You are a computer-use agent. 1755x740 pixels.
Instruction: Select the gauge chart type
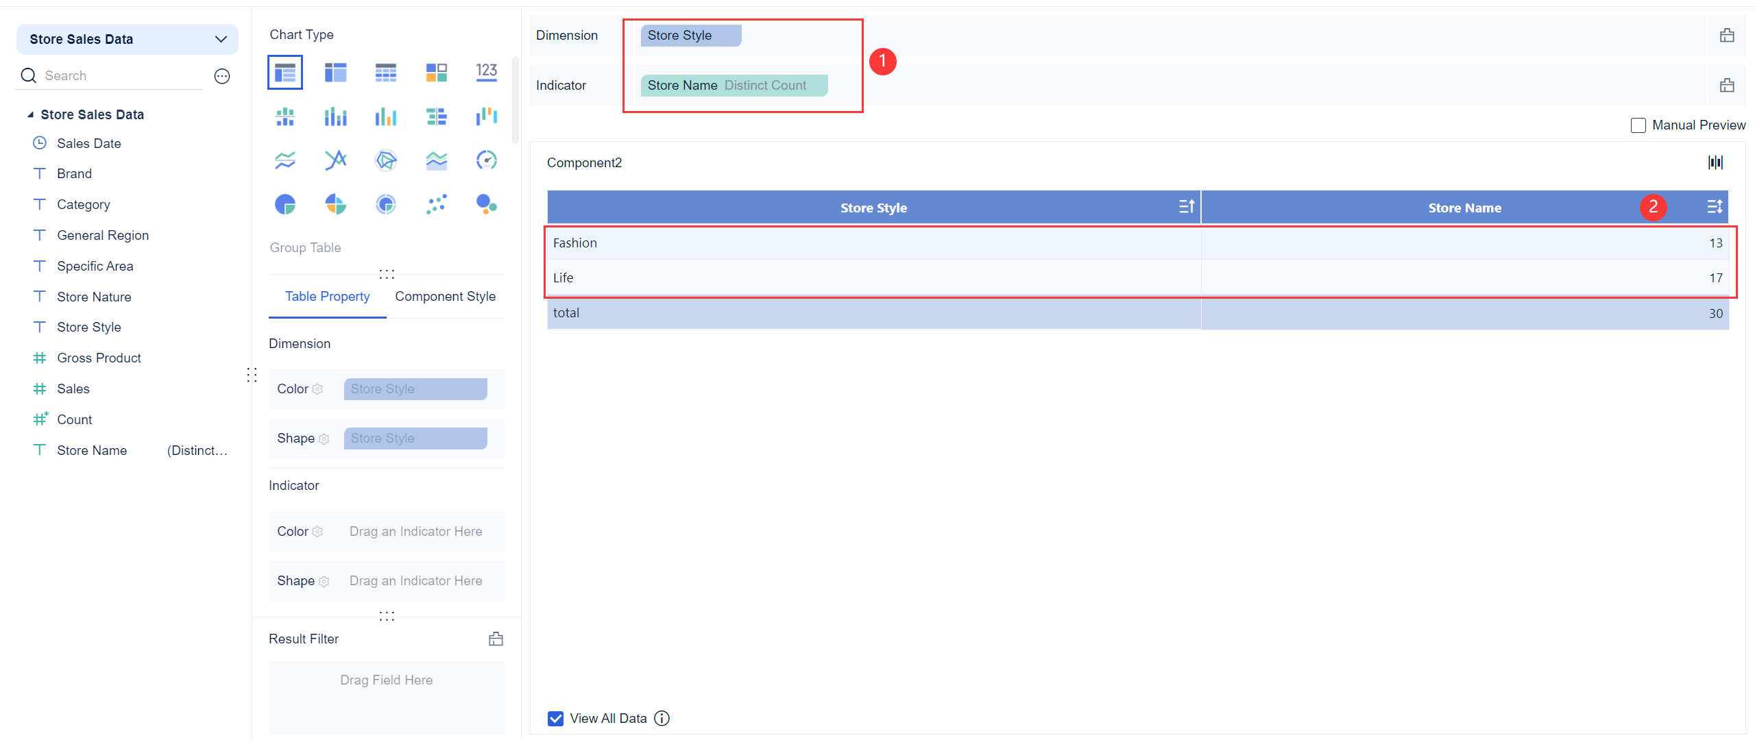[x=487, y=160]
